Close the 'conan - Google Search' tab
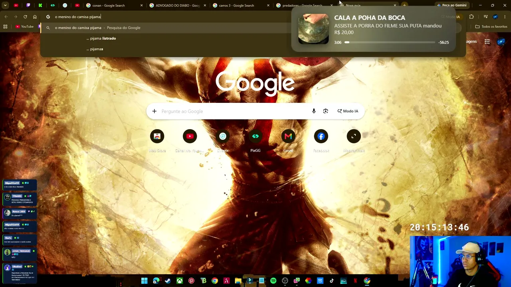Screen dimensions: 511x287 (x=141, y=5)
